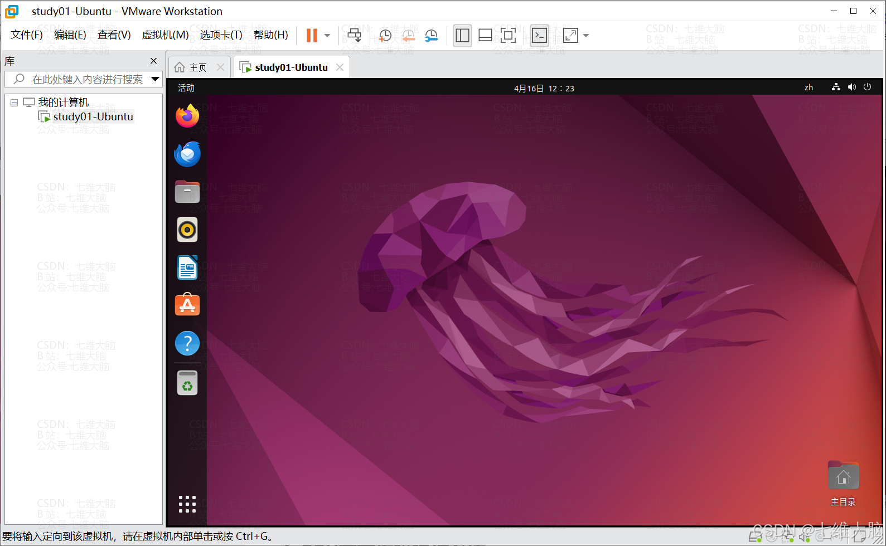Show applications grid at dock bottom
The height and width of the screenshot is (546, 886).
[x=187, y=504]
